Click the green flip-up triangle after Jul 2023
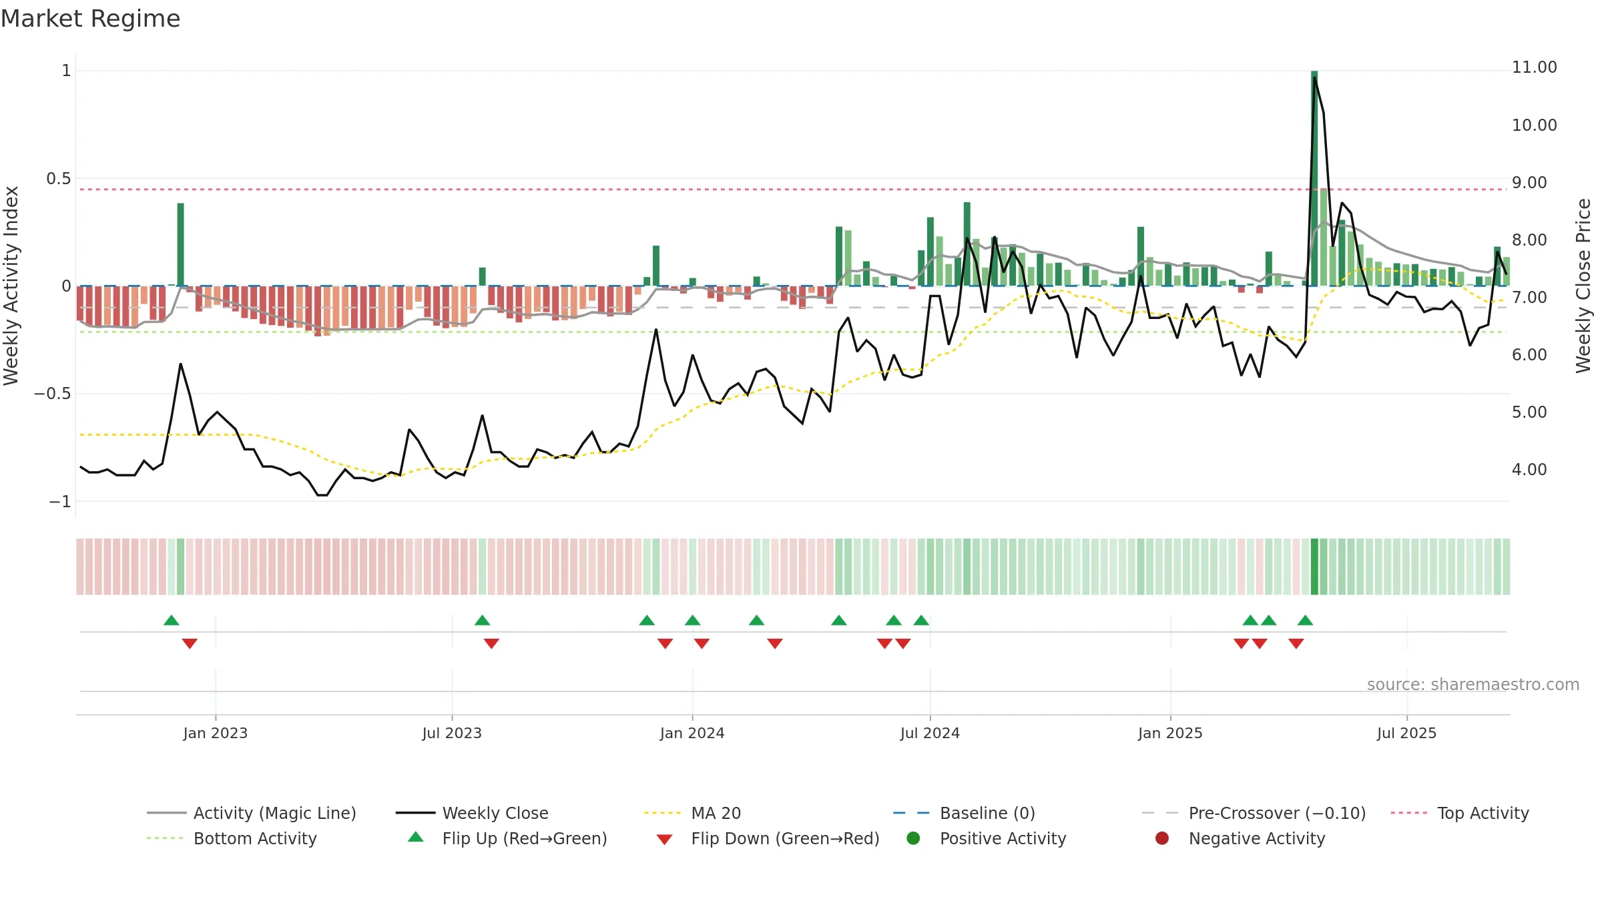This screenshot has height=901, width=1602. coord(483,620)
